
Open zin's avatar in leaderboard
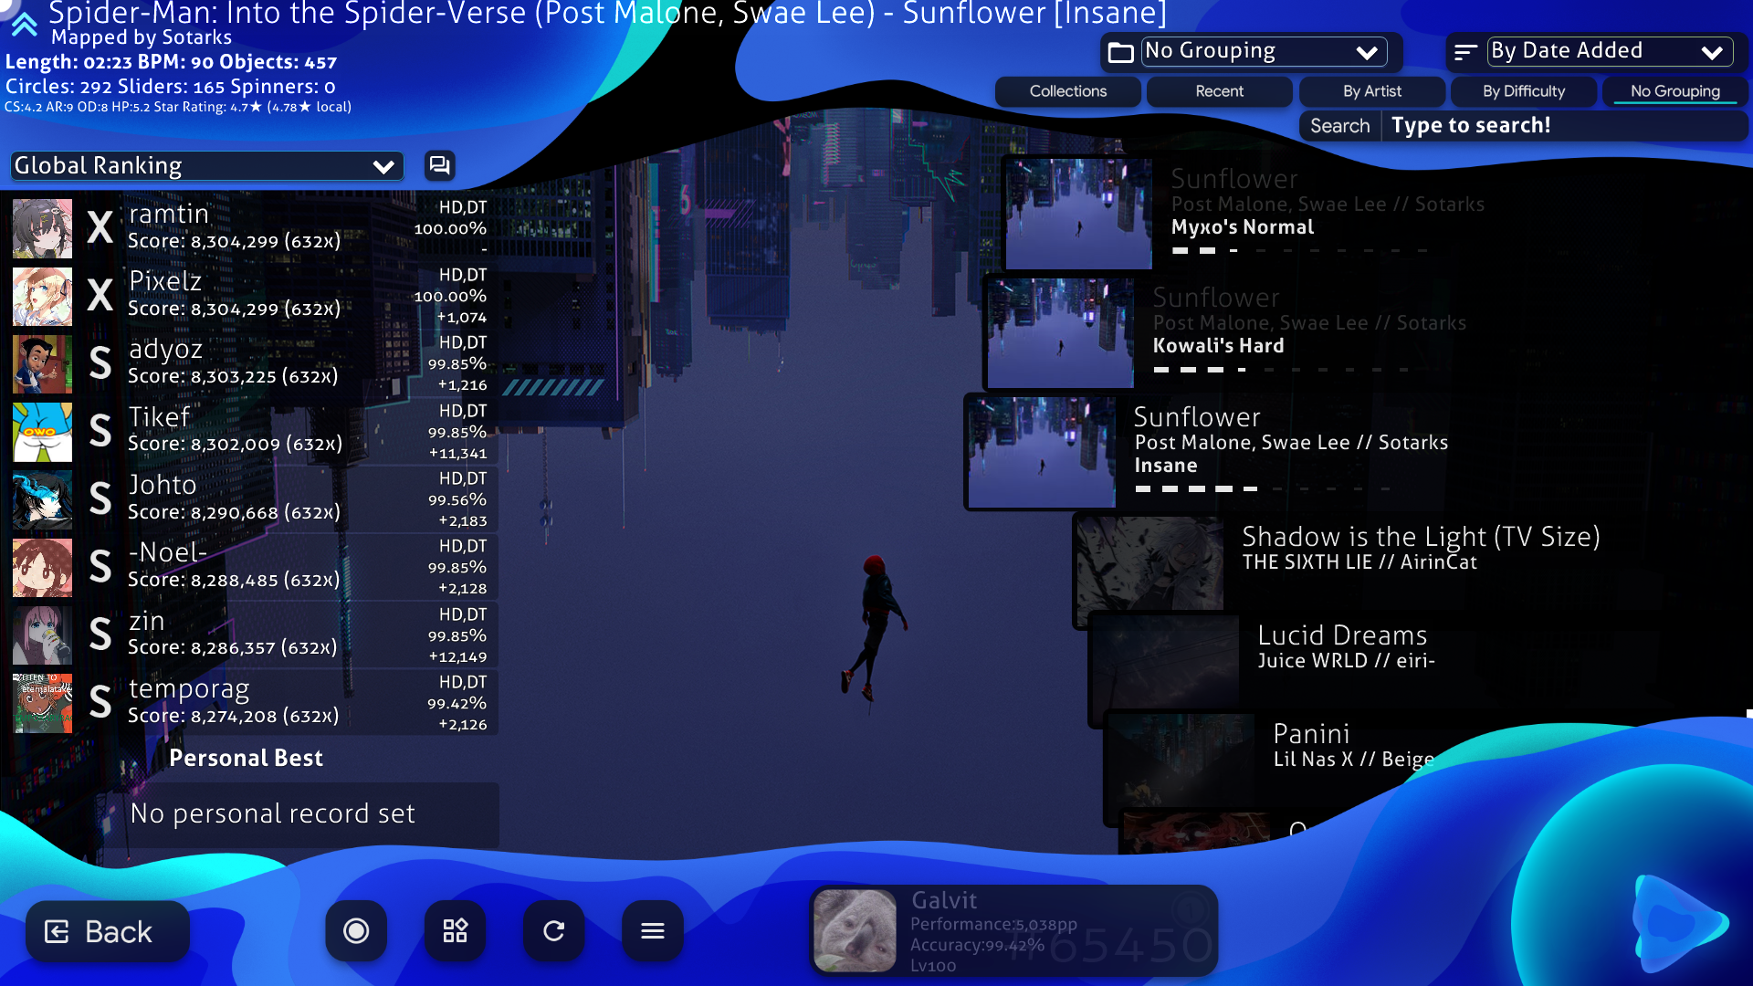42,635
